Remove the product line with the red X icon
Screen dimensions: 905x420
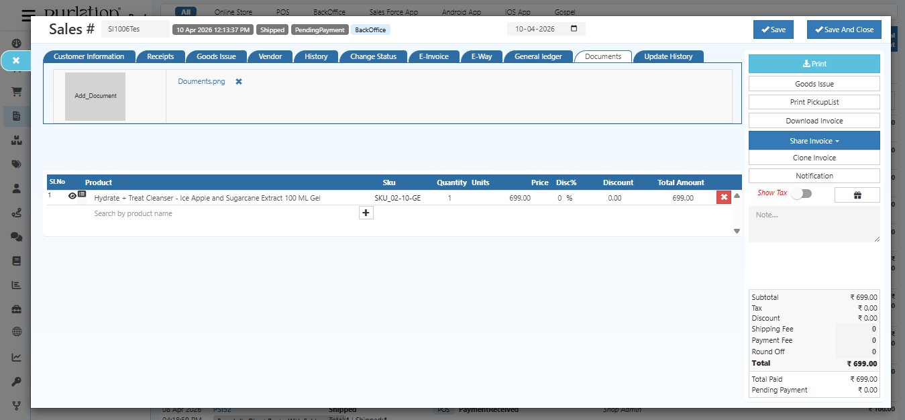coord(725,197)
